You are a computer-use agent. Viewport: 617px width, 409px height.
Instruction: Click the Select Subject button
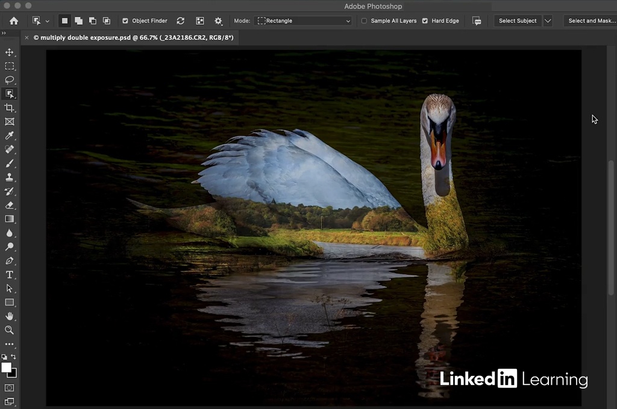518,21
